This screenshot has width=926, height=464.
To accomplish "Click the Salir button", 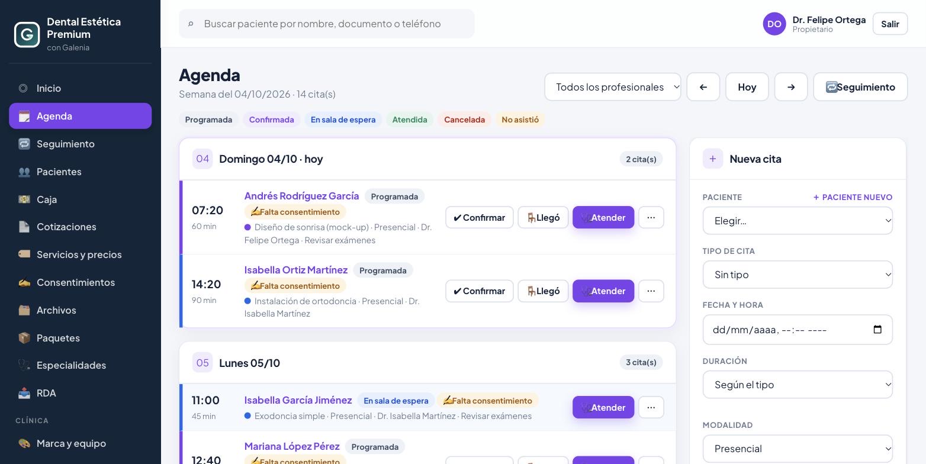I will 890,24.
